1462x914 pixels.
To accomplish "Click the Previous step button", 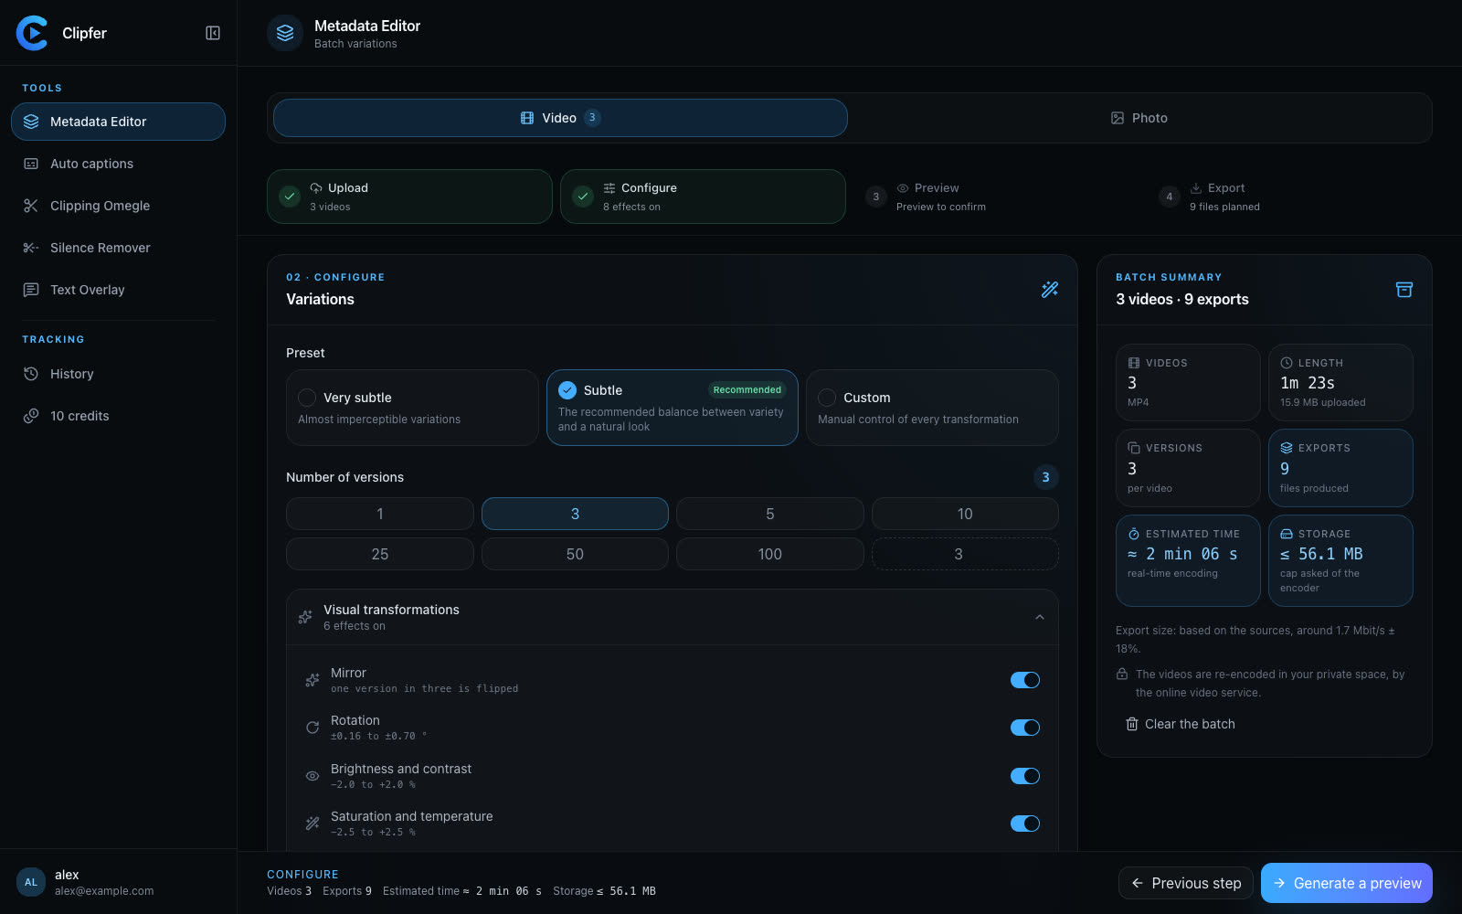I will click(x=1186, y=883).
